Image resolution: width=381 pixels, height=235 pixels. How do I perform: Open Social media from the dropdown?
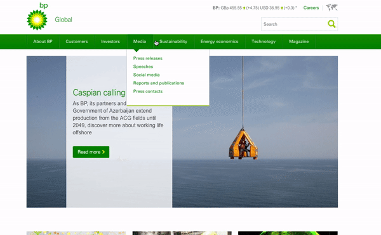146,75
